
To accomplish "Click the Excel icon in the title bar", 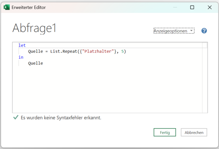I will tap(6, 7).
